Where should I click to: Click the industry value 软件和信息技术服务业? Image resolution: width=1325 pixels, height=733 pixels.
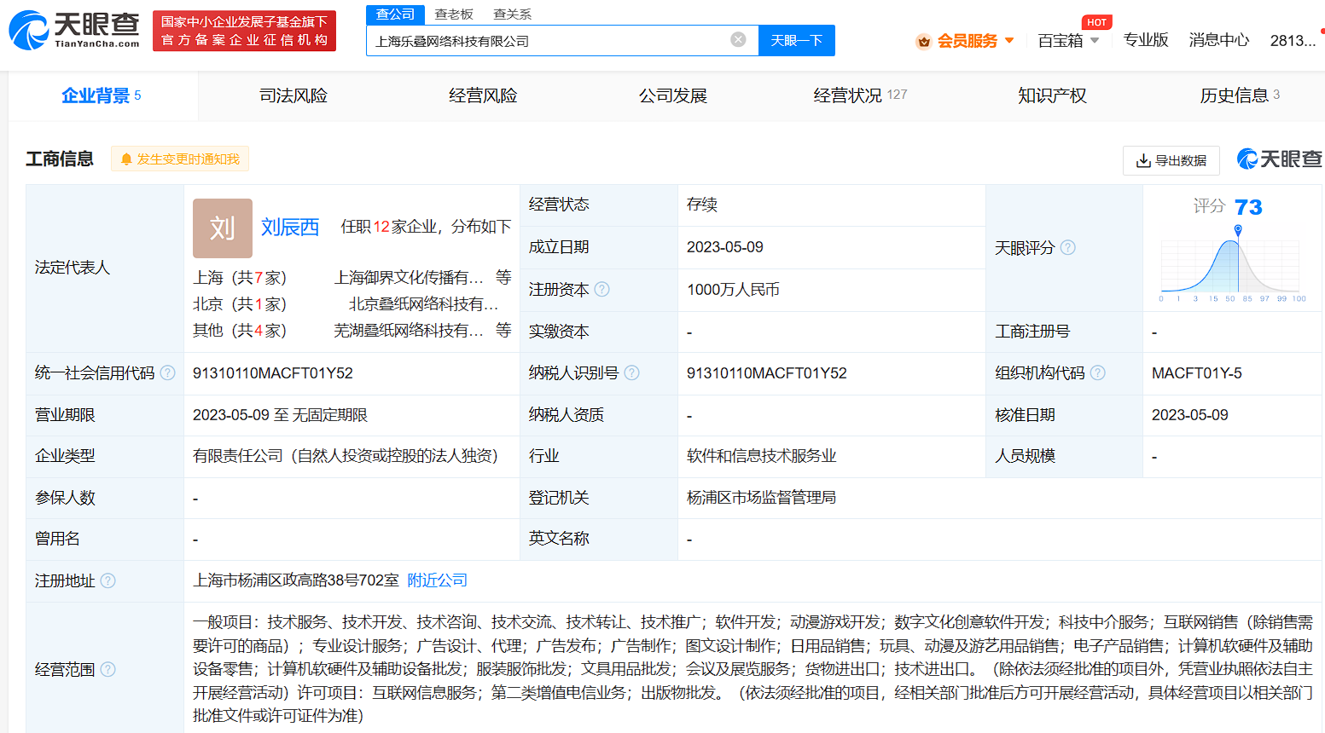(762, 456)
